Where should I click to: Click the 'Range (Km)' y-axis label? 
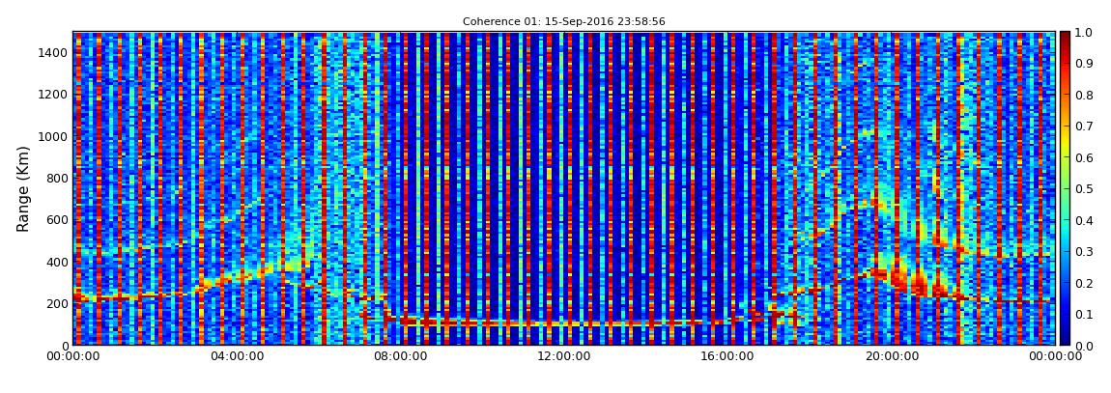point(22,188)
